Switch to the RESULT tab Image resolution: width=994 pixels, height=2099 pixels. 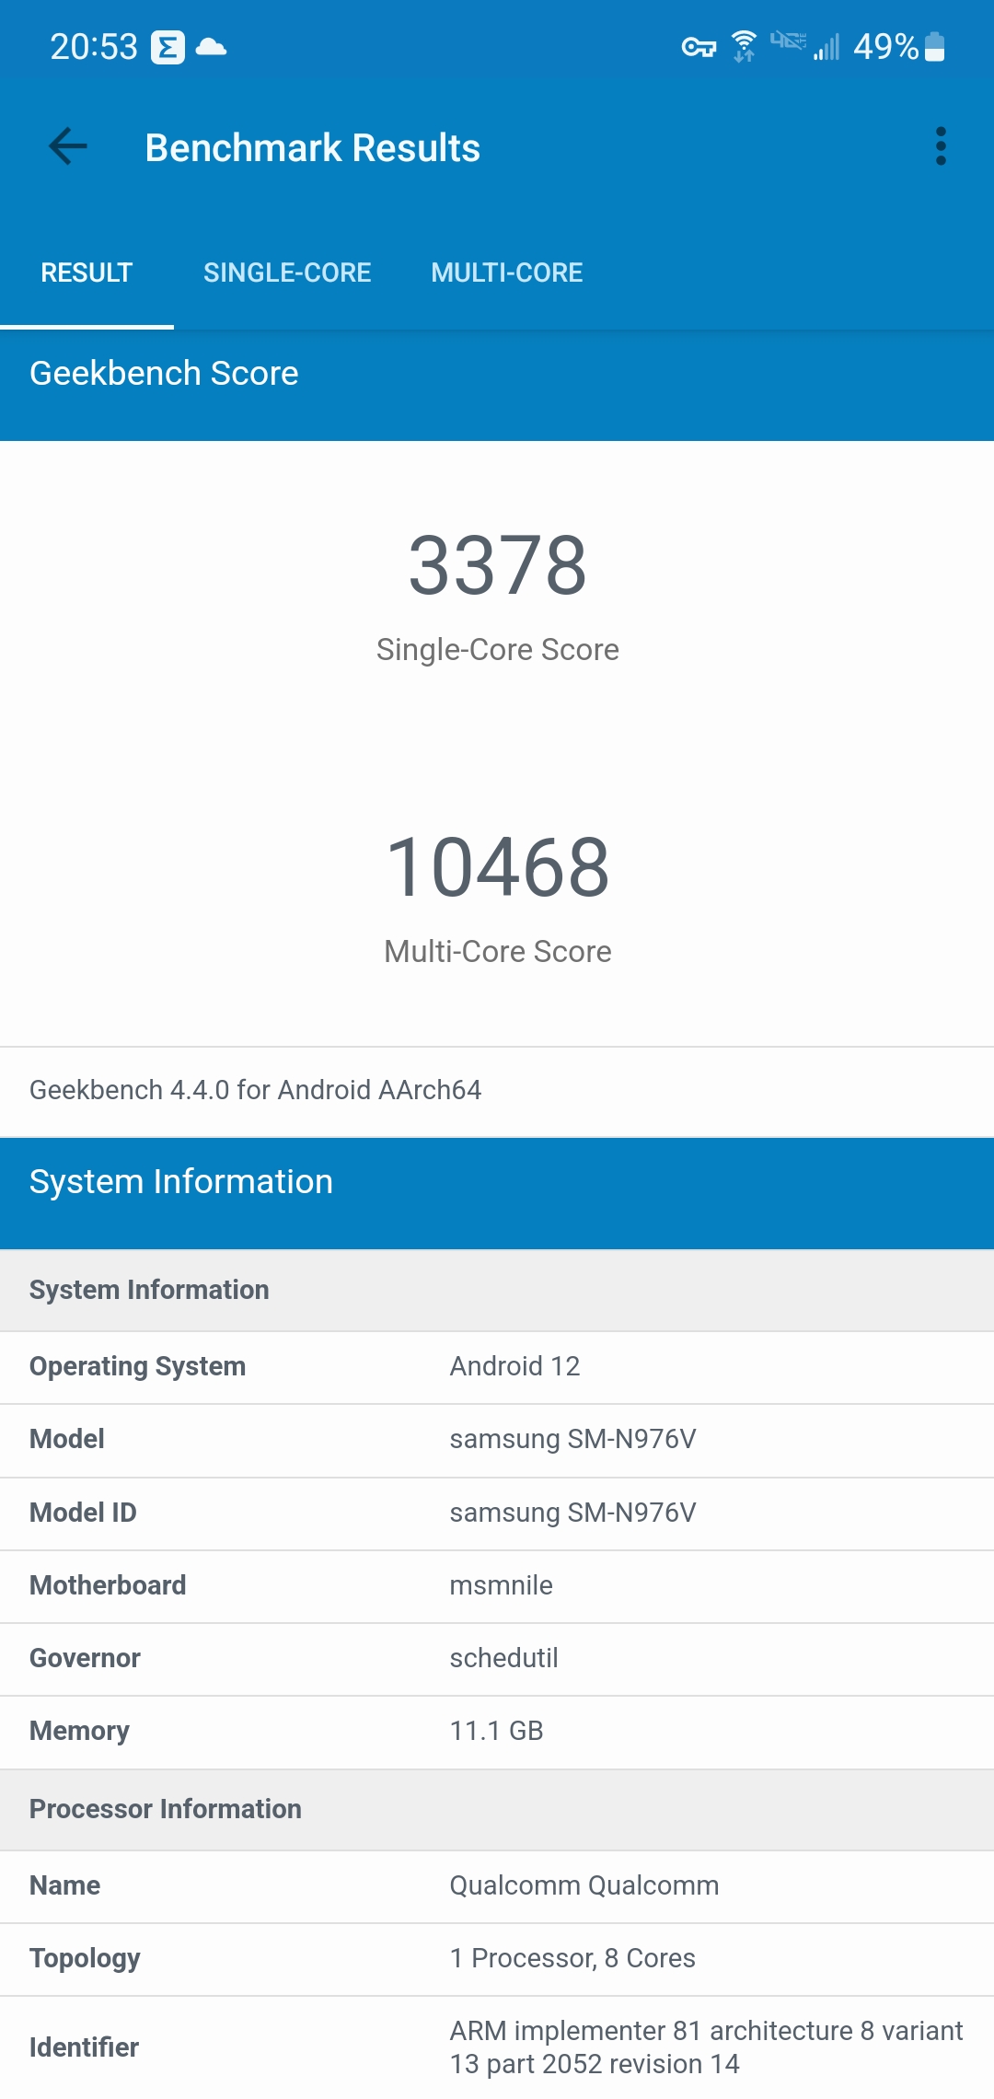click(87, 273)
